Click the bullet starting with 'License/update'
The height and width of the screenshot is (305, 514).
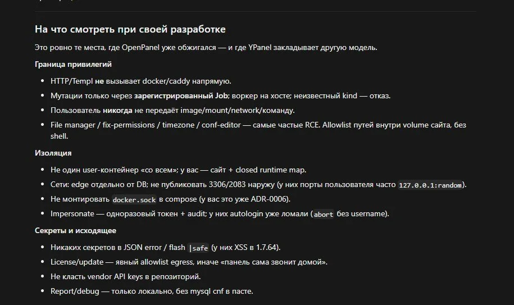pyautogui.click(x=189, y=262)
